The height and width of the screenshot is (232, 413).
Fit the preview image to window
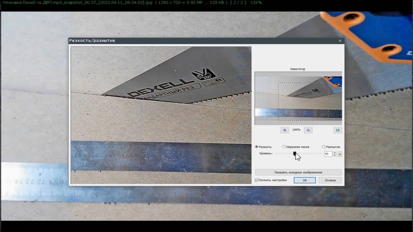338,130
